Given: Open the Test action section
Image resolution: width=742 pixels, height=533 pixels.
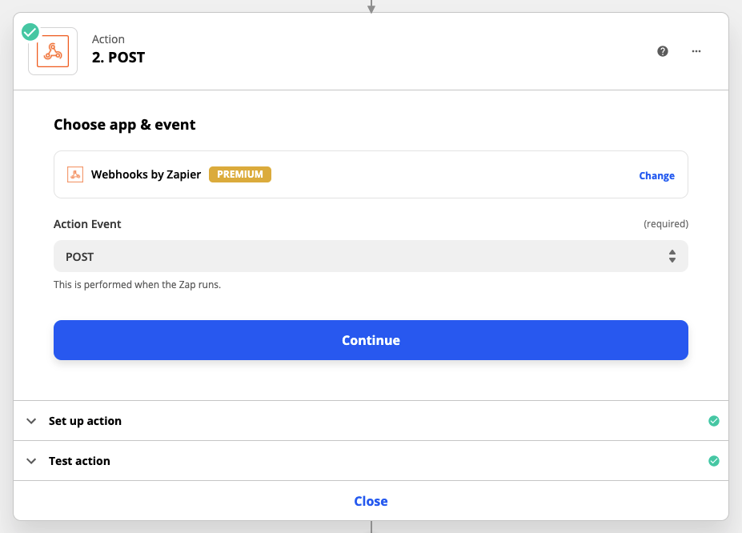Looking at the screenshot, I should (371, 461).
